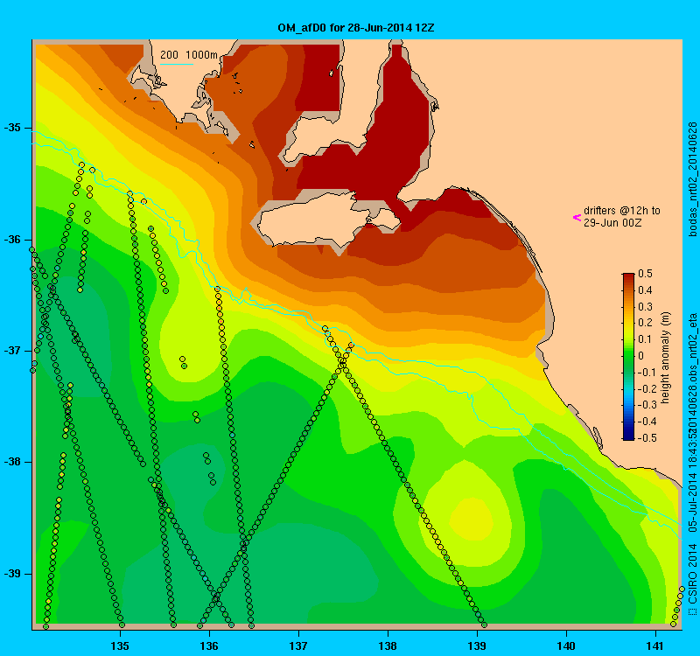The width and height of the screenshot is (700, 656).
Task: Click the colorbar at the 0.5 dark red end
Action: (628, 276)
